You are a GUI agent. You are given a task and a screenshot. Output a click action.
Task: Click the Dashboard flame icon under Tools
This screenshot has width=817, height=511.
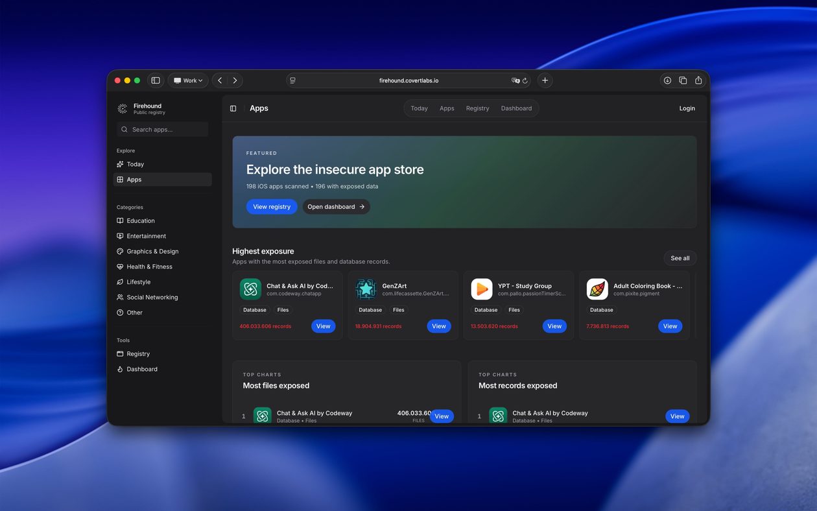point(119,369)
